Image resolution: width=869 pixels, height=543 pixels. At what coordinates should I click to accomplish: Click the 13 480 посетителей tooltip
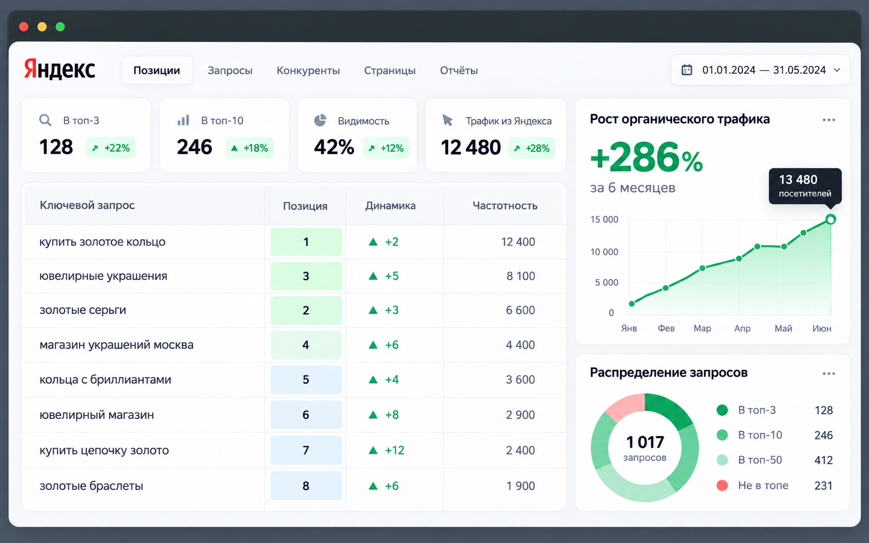(x=805, y=186)
